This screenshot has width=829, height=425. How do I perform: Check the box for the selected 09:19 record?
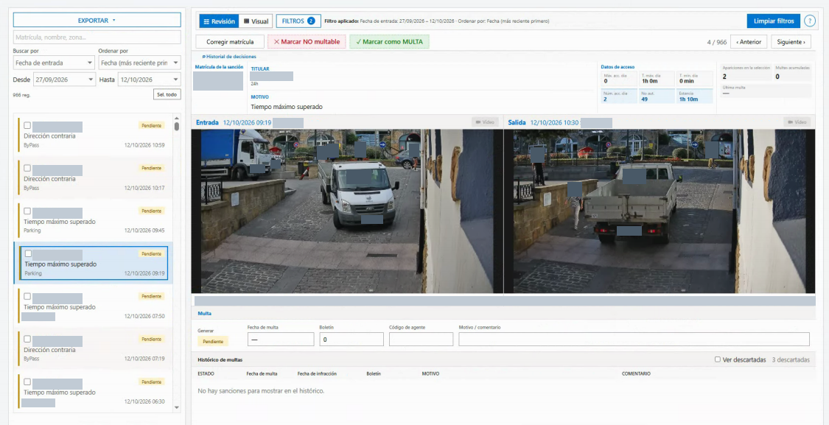pyautogui.click(x=29, y=253)
